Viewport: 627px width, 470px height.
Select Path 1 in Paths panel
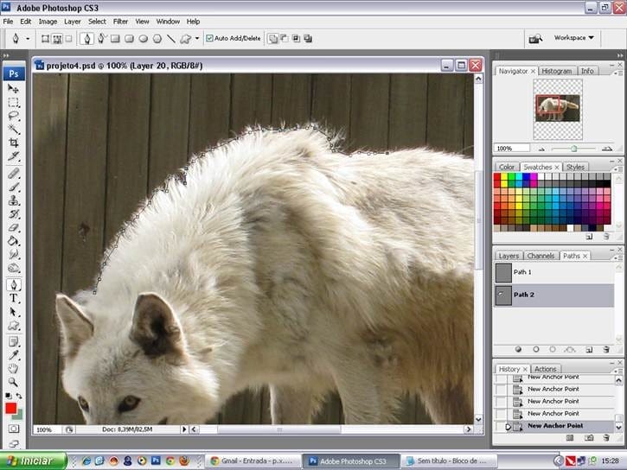[x=554, y=272]
